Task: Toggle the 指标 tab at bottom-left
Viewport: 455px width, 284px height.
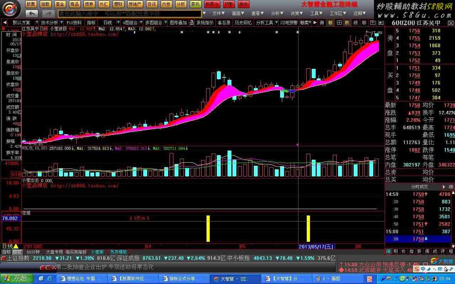Action: tap(6, 252)
